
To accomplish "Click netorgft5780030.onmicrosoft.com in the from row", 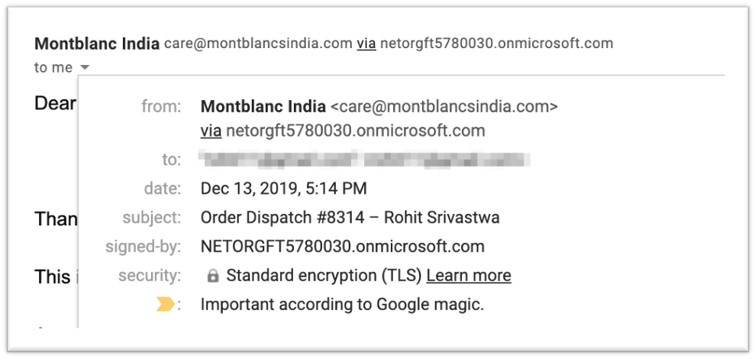I will click(355, 131).
